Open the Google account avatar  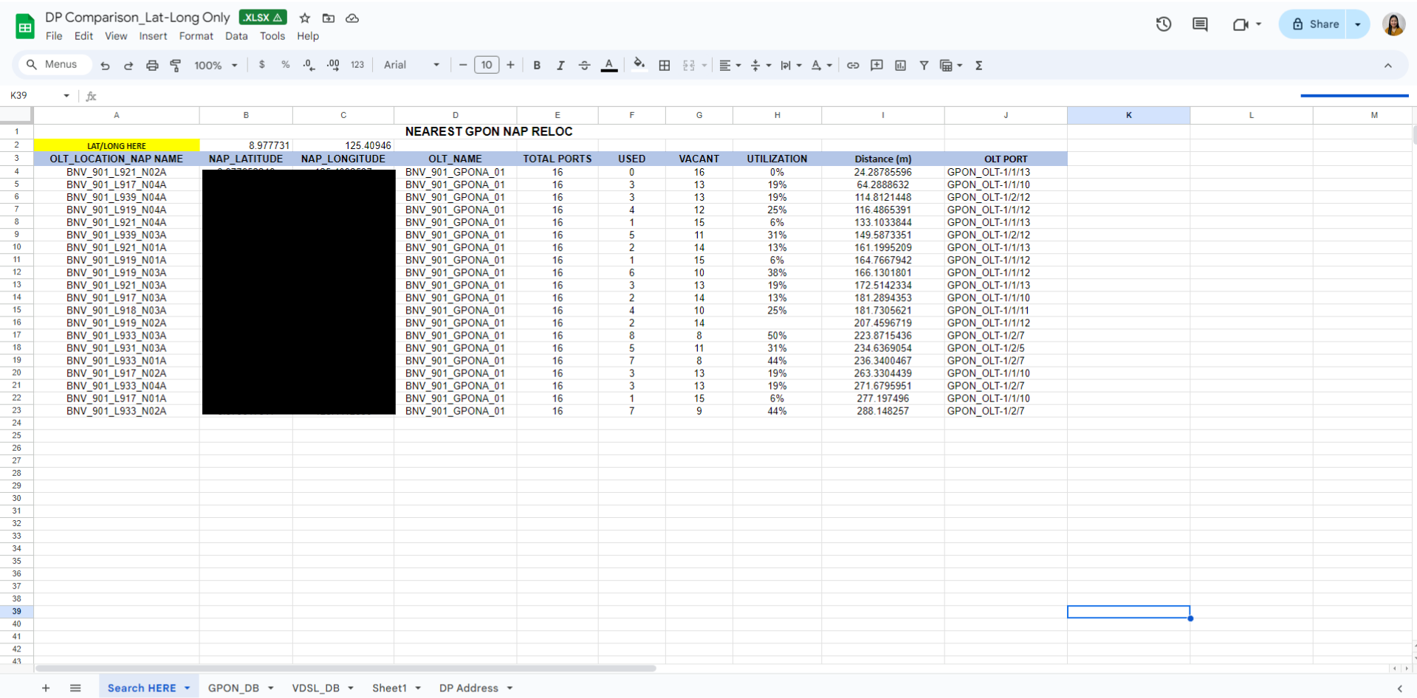pyautogui.click(x=1393, y=24)
